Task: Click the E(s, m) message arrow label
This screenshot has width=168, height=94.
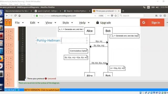Action: [x=99, y=41]
